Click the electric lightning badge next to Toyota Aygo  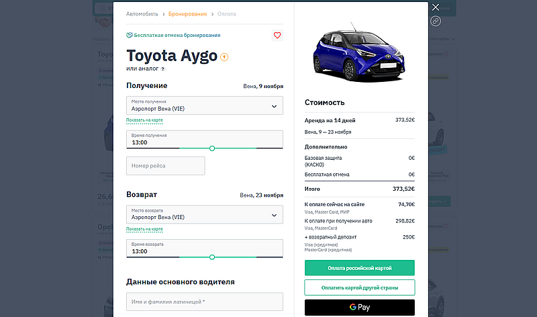[224, 57]
